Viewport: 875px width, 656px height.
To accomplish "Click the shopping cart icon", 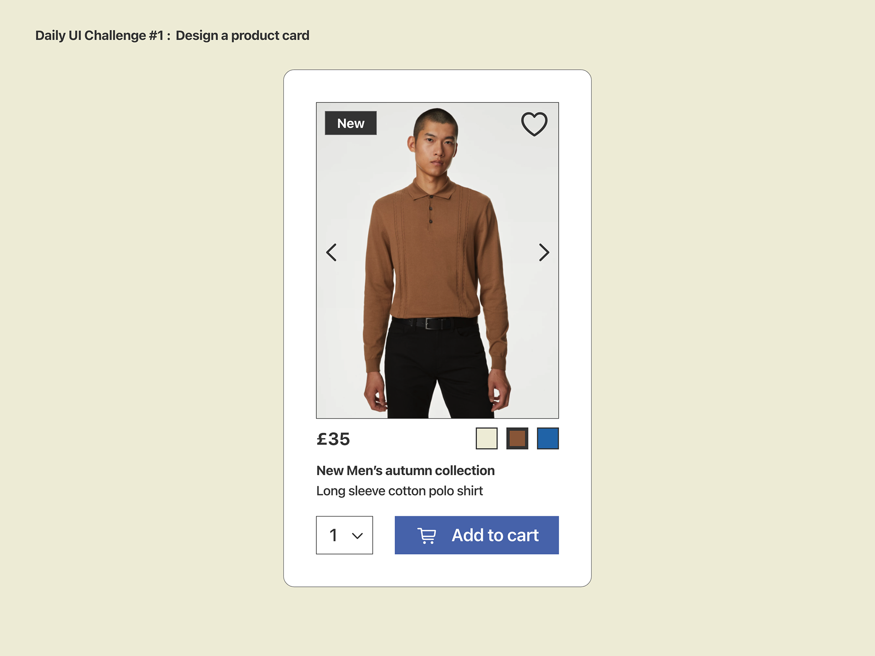I will (x=427, y=536).
